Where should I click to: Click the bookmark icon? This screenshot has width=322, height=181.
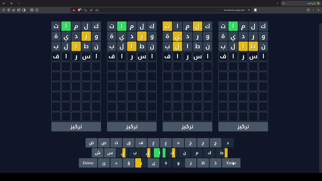tap(255, 10)
